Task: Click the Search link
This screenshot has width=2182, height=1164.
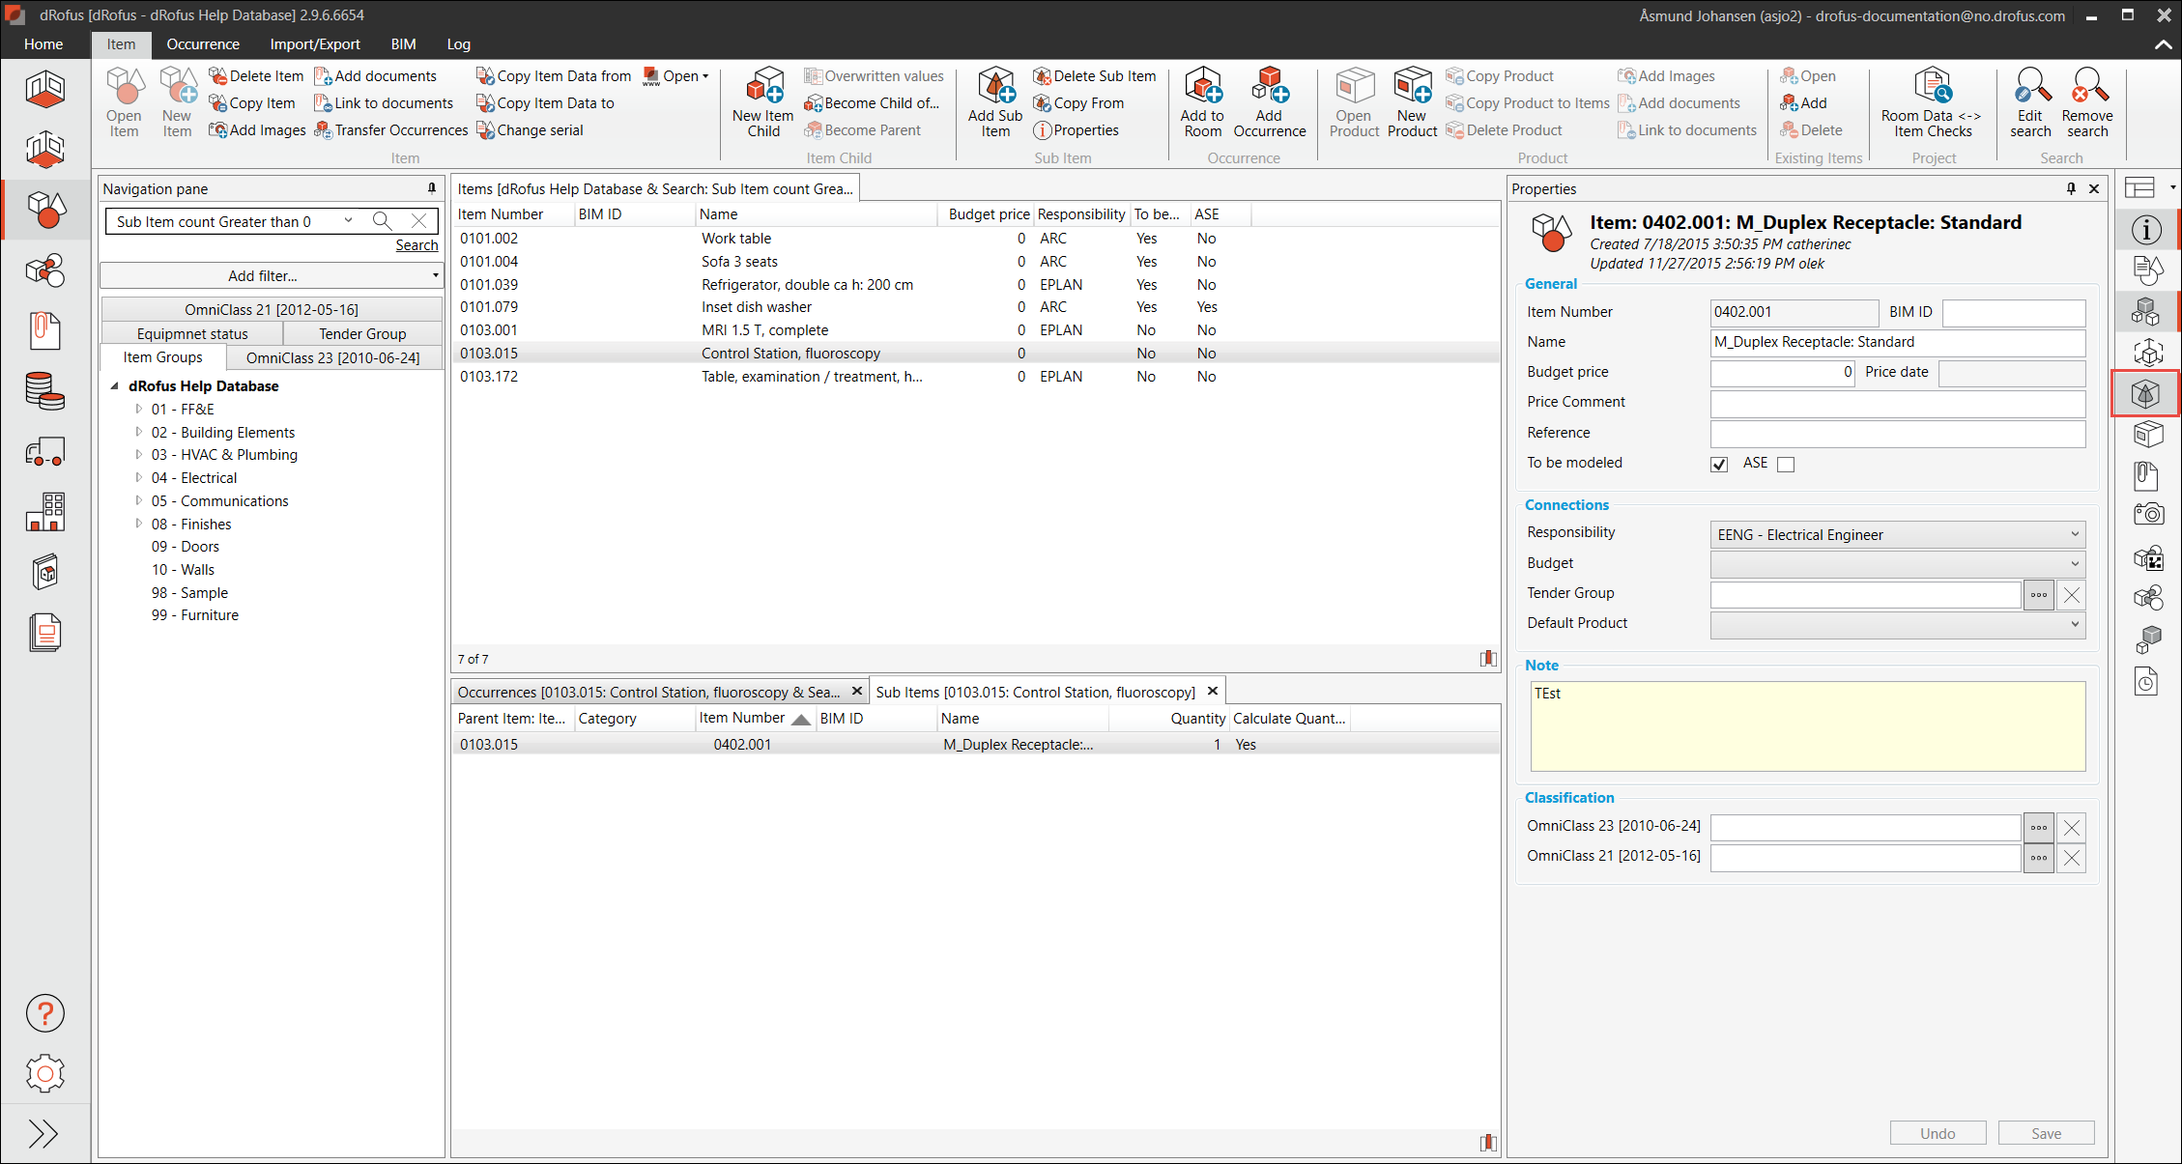Action: 416,245
